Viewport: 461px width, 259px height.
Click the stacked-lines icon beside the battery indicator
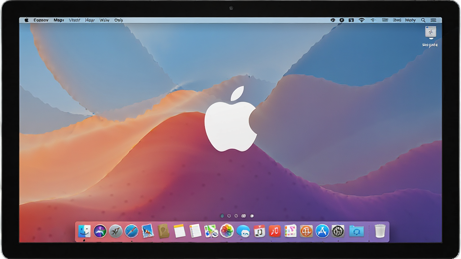tap(385, 20)
